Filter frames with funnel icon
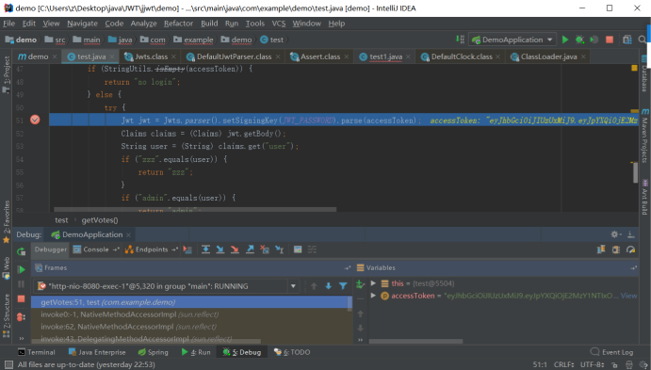 [343, 286]
